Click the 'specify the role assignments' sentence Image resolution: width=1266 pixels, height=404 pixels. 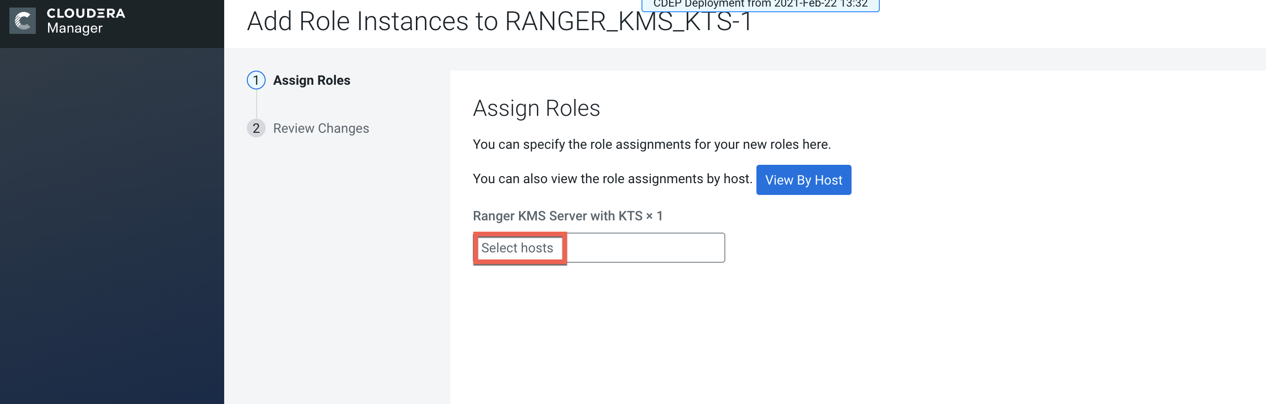(x=651, y=145)
